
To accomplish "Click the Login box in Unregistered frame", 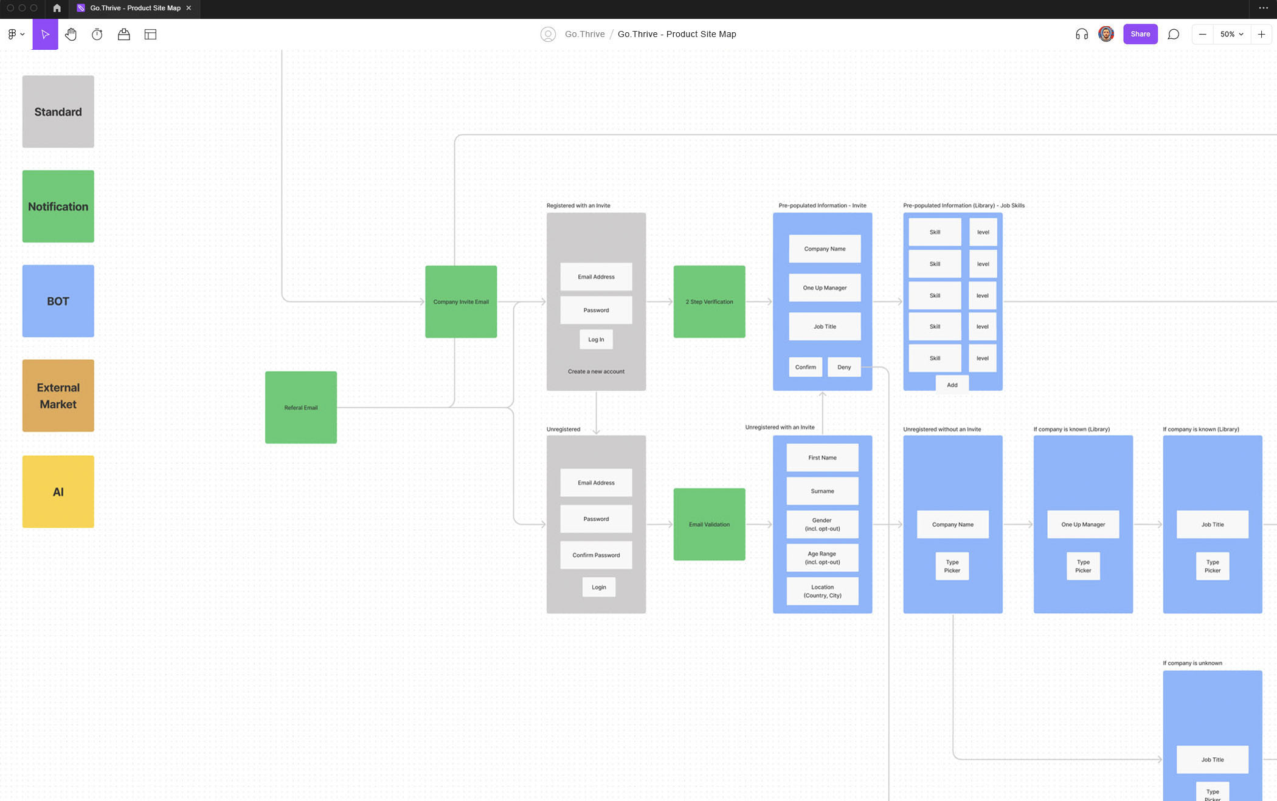I will pos(599,587).
